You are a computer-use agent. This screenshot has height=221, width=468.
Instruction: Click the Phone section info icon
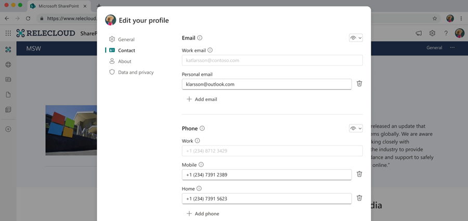(x=202, y=128)
